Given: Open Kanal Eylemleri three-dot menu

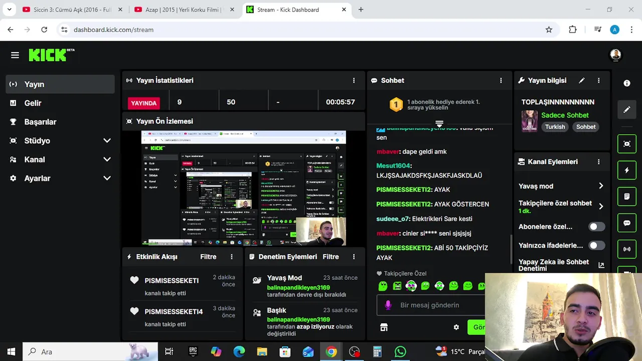Looking at the screenshot, I should [x=598, y=162].
